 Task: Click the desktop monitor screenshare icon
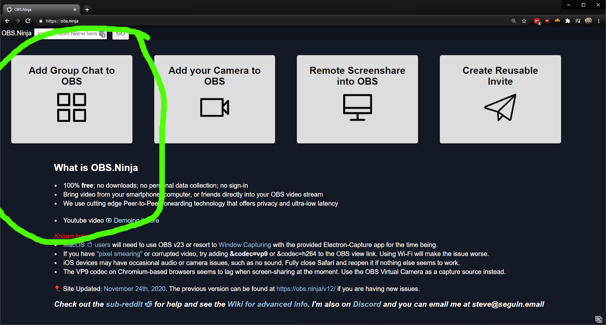(x=357, y=107)
